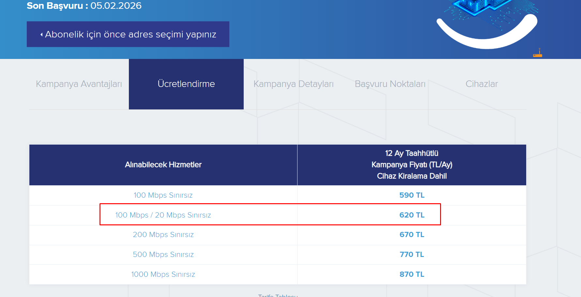581x297 pixels.
Task: Pick the 1000 Mbps Sınırsız plan
Action: 163,275
